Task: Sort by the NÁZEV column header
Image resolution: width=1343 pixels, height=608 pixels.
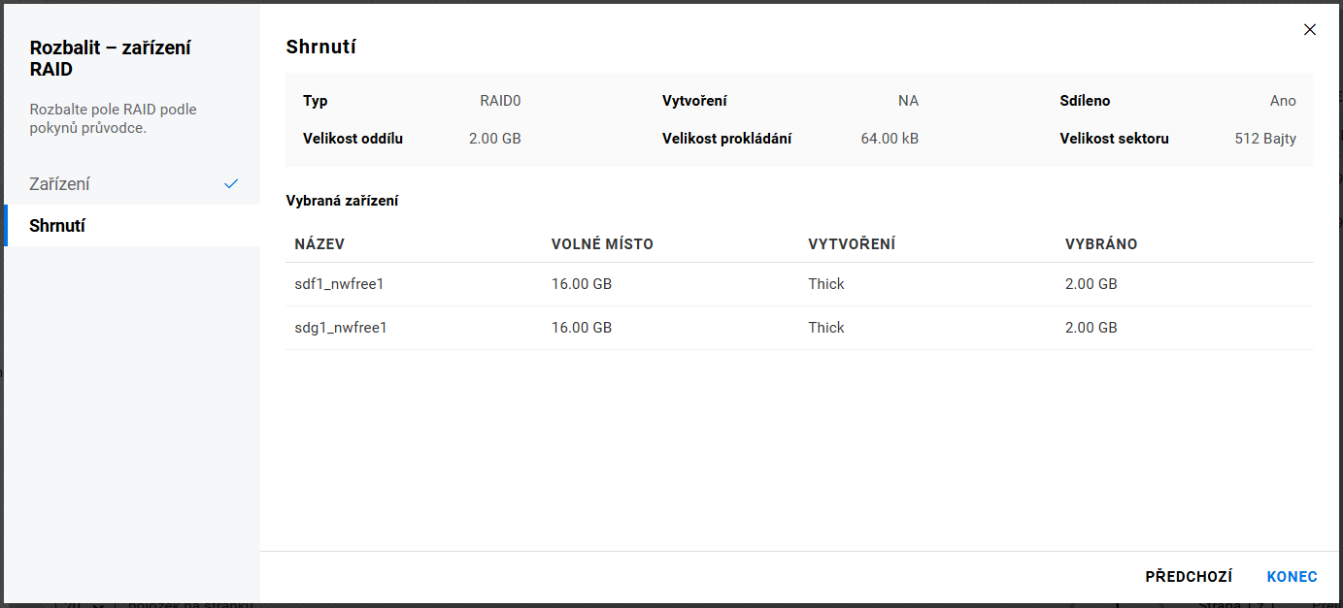Action: [319, 244]
